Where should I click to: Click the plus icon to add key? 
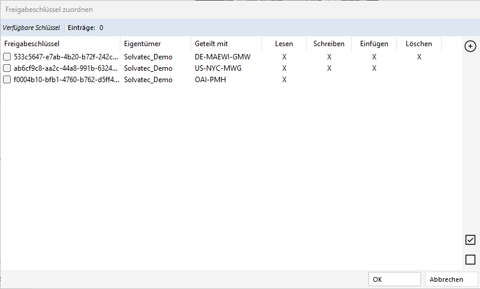470,47
